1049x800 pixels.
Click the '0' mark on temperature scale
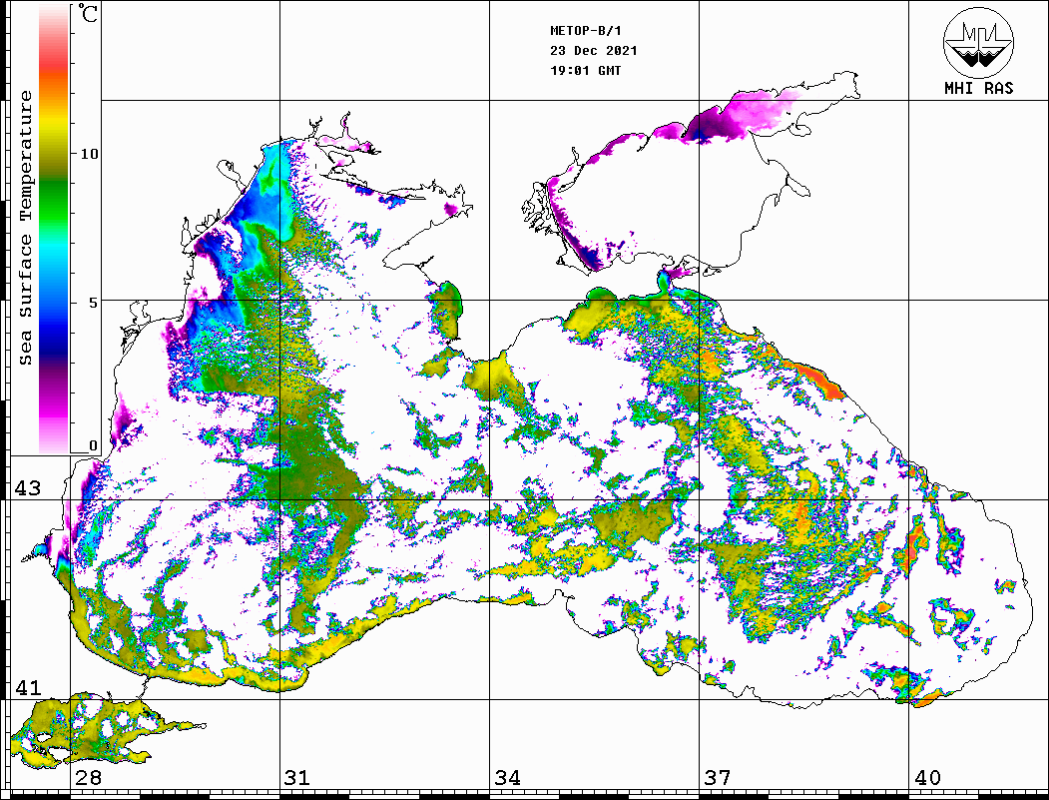[x=93, y=445]
